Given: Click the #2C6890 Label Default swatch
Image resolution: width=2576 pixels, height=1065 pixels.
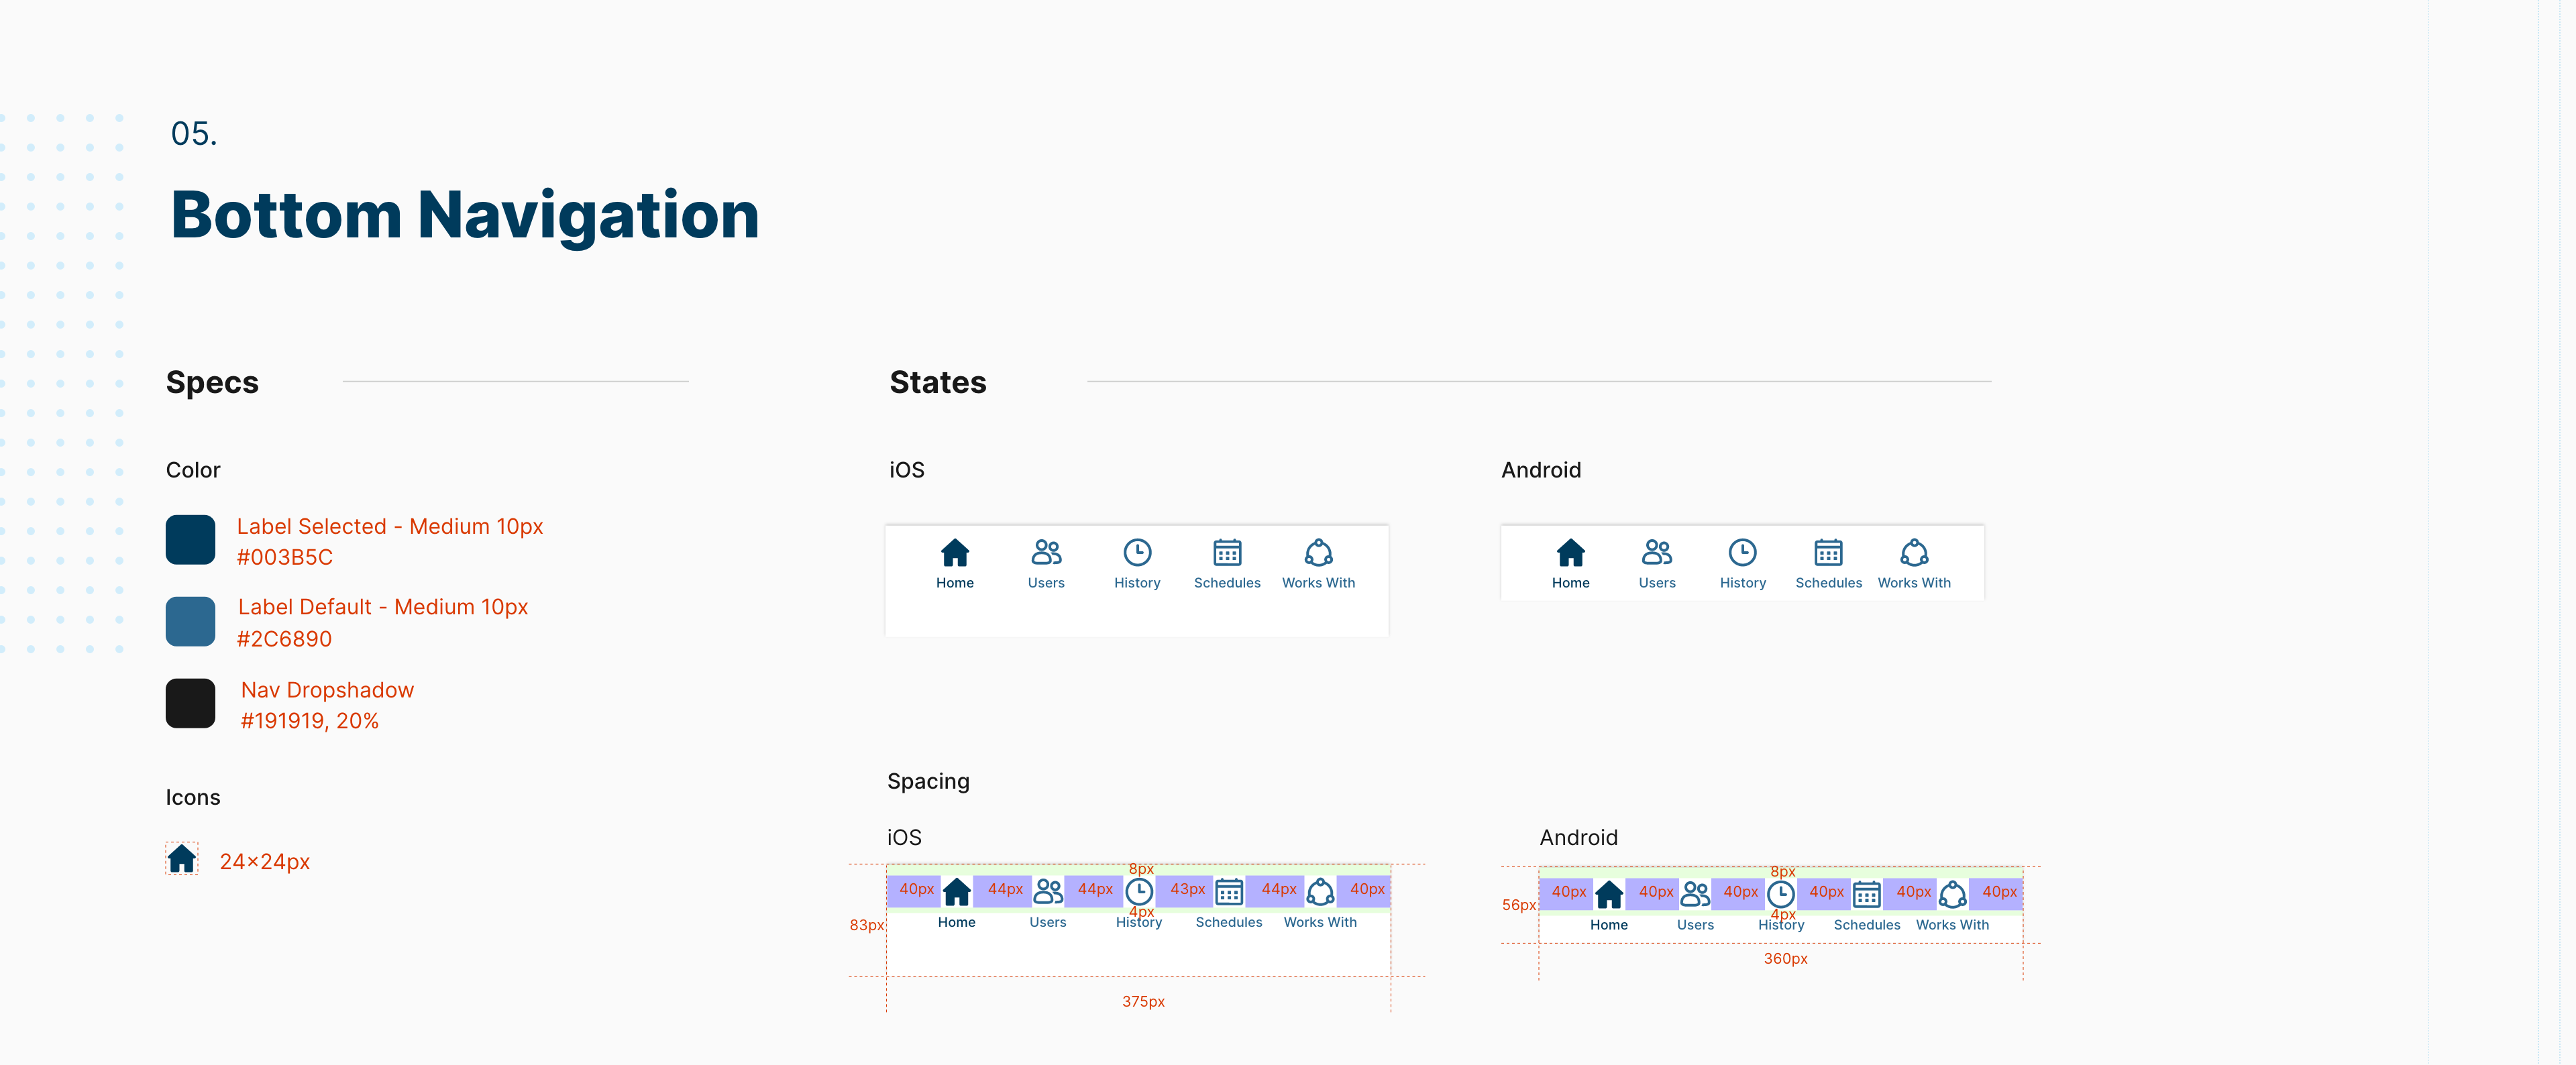Looking at the screenshot, I should (190, 621).
